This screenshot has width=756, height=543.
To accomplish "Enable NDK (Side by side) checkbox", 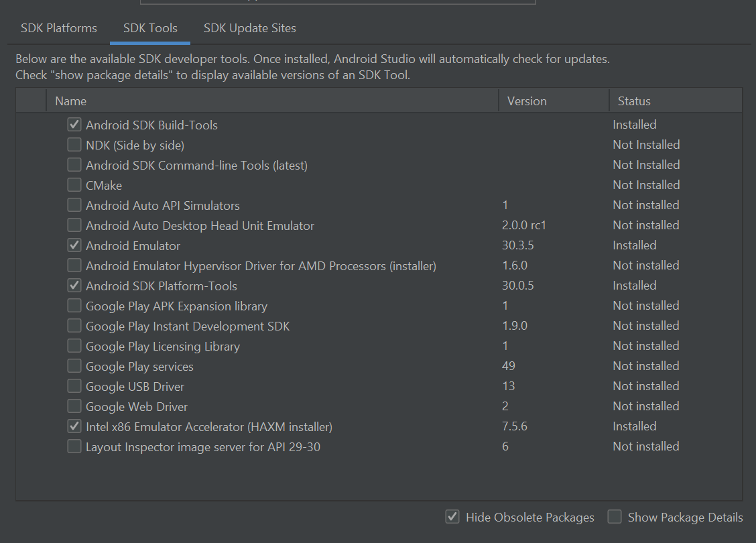I will click(x=74, y=145).
